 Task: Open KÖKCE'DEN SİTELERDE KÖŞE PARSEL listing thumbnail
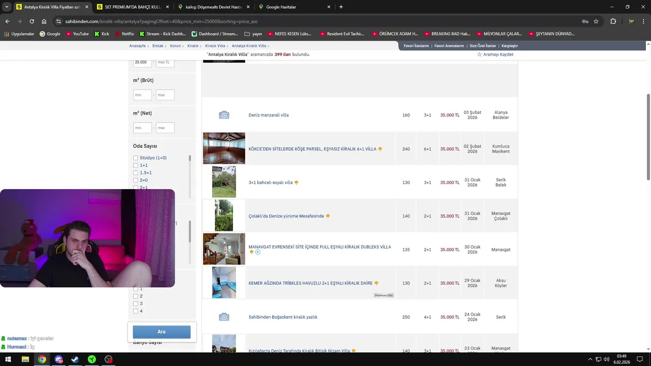224,148
